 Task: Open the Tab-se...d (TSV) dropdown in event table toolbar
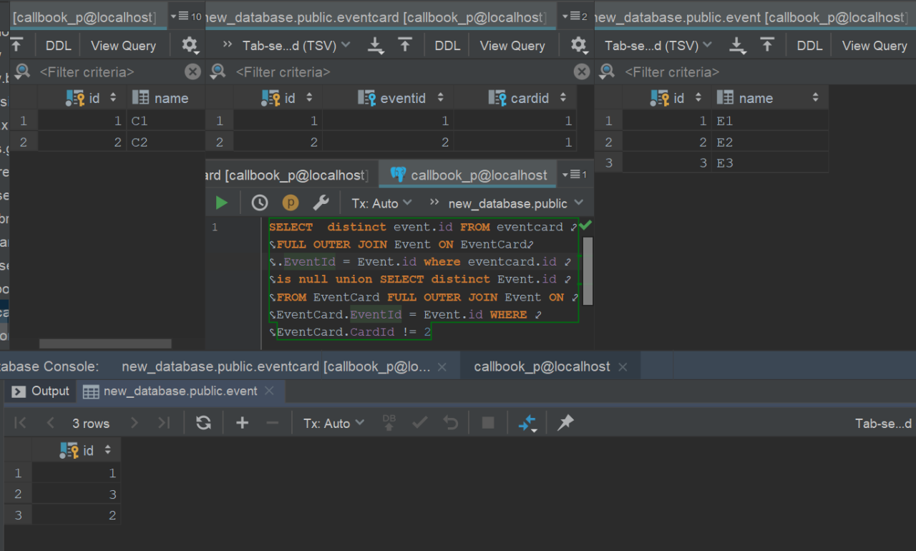pos(658,46)
